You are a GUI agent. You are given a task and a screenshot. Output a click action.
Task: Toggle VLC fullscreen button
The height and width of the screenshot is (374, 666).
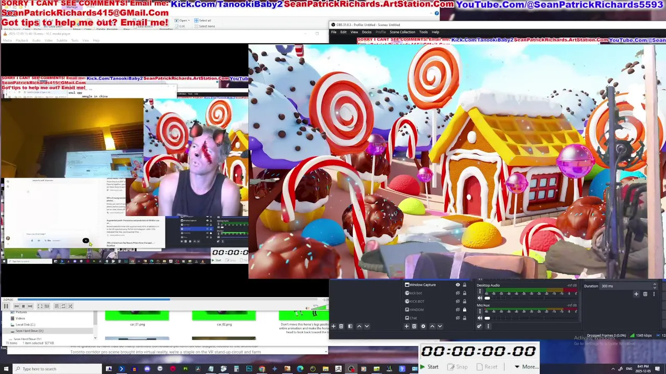click(40, 306)
